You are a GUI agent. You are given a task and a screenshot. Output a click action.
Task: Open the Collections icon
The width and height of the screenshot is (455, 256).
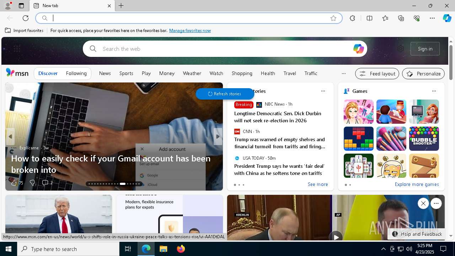tap(401, 18)
